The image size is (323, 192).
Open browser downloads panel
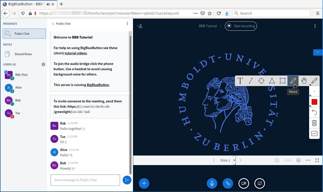point(227,13)
